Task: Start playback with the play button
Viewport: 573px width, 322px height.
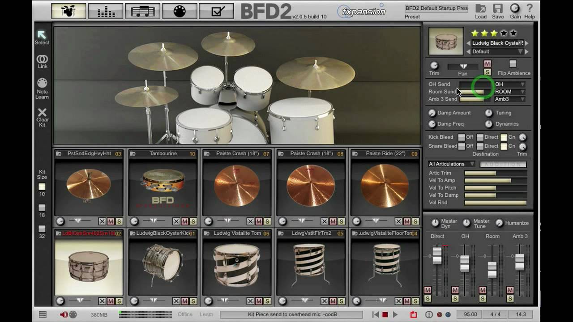Action: pos(395,315)
